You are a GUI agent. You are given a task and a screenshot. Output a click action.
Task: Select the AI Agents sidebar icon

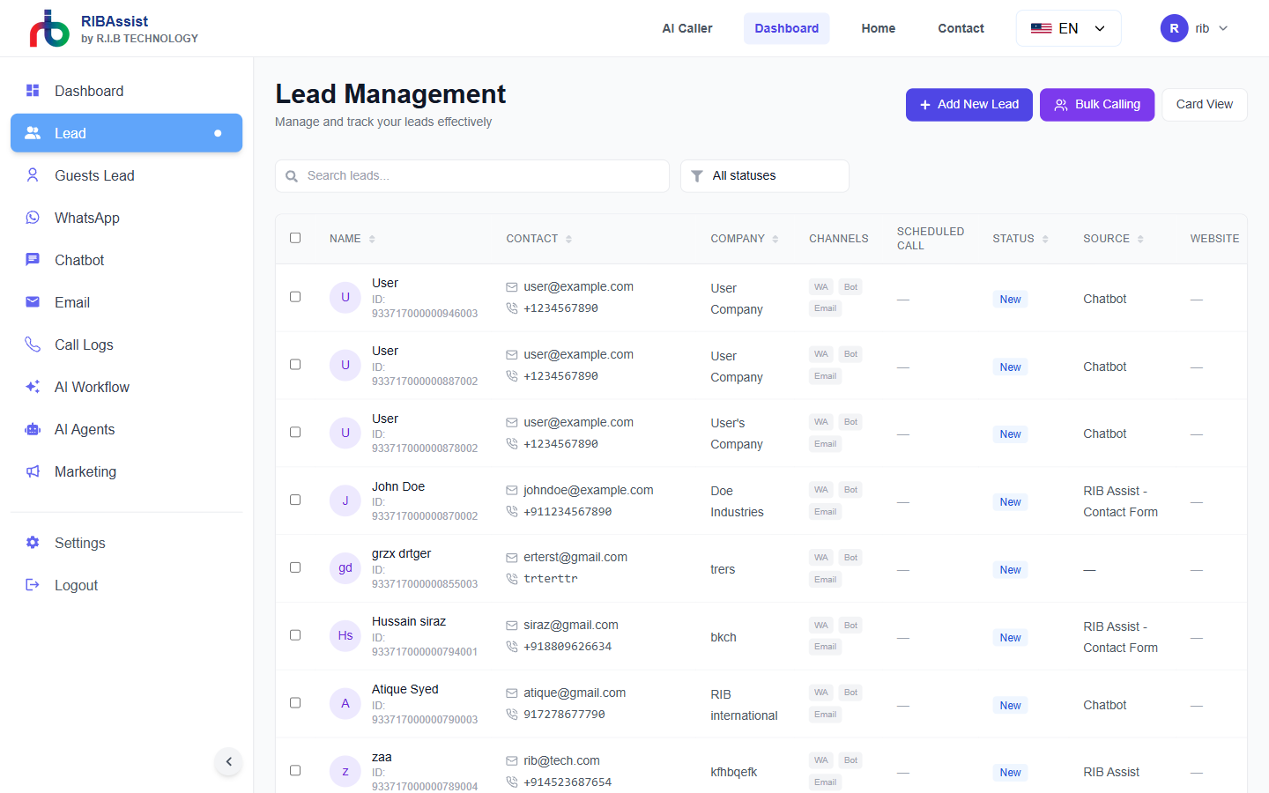pos(33,429)
